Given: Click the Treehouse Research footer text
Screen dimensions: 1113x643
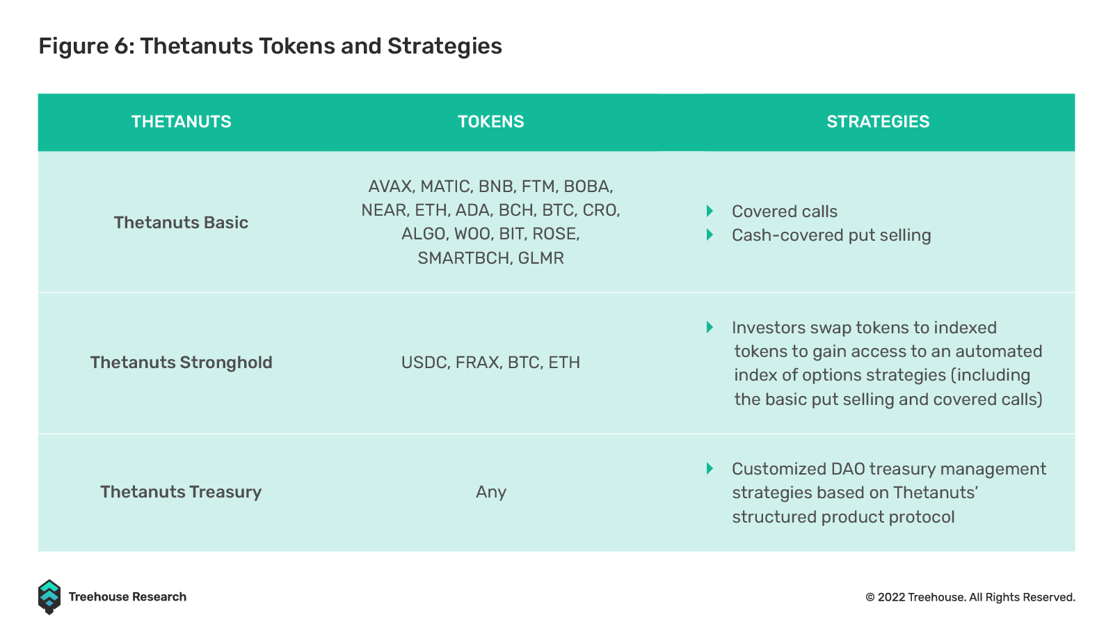Looking at the screenshot, I should tap(127, 597).
